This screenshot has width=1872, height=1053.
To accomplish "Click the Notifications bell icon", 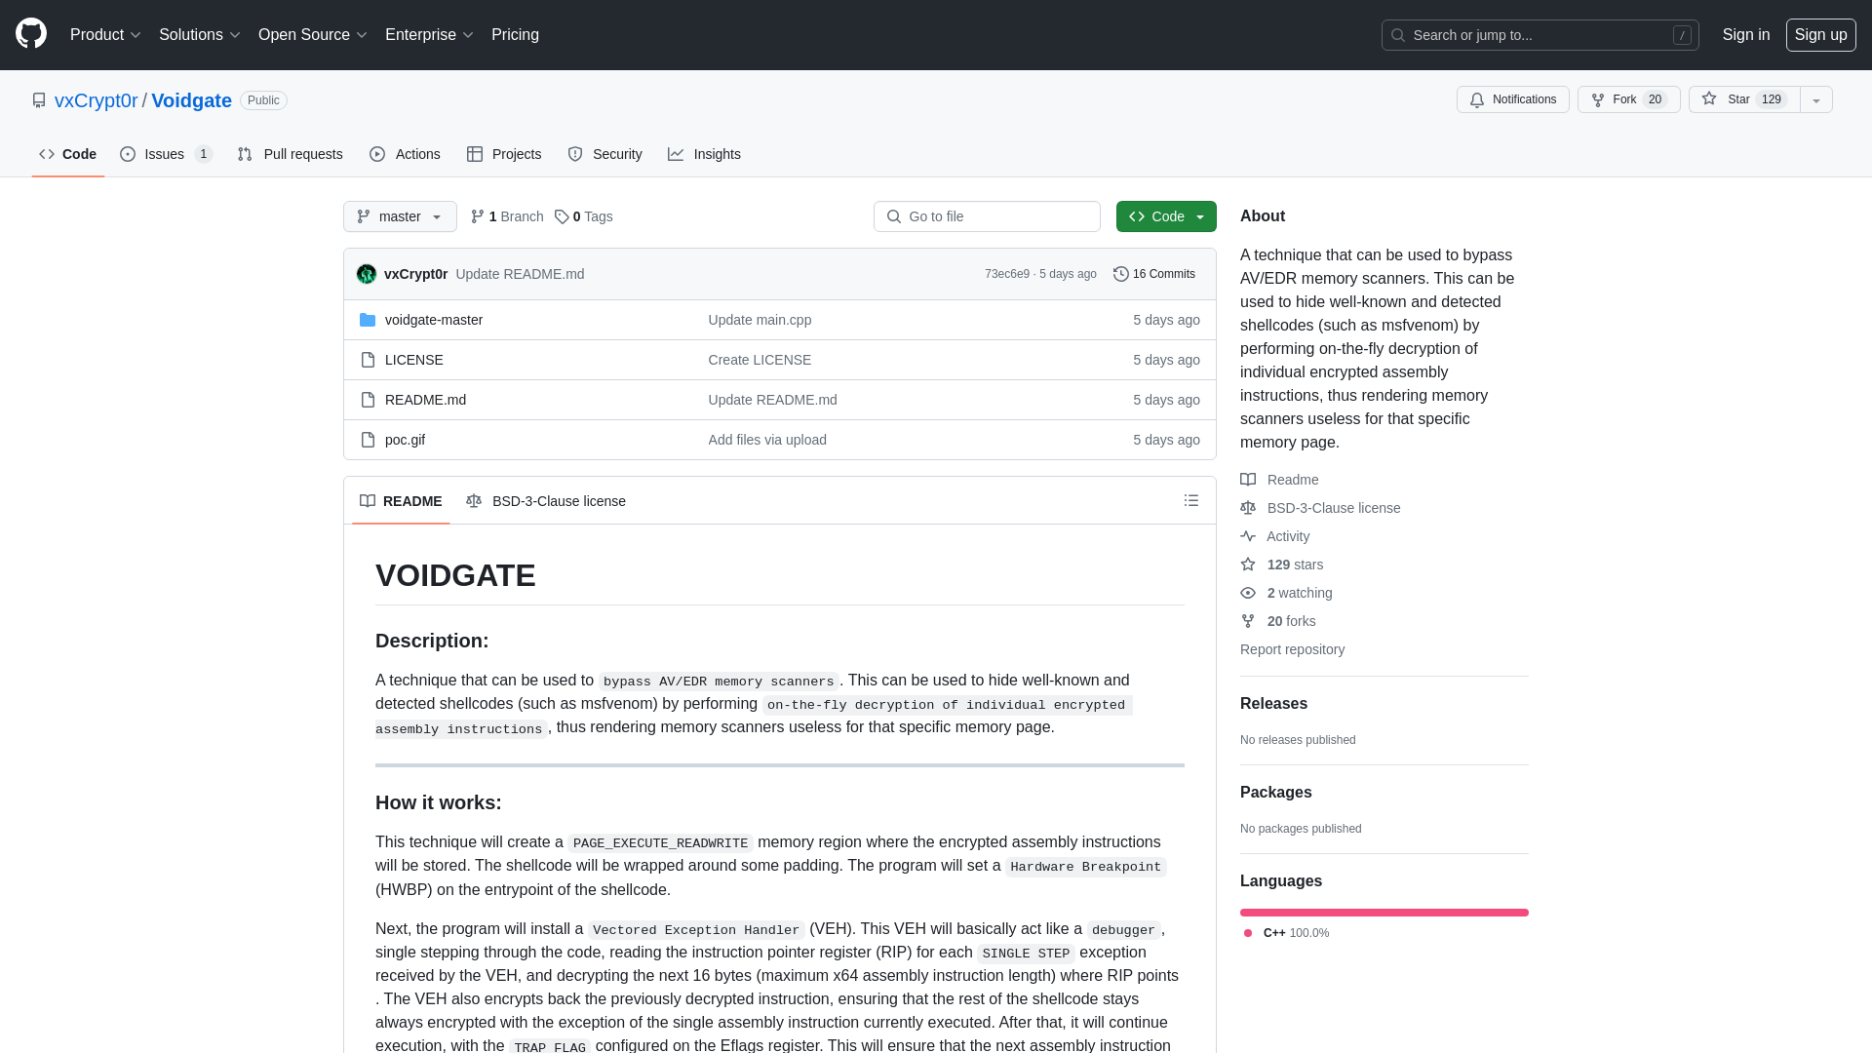I will click(x=1476, y=99).
